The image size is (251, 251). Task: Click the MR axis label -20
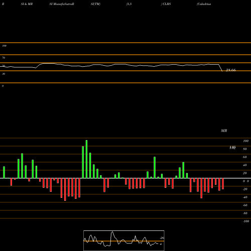[245, 189]
